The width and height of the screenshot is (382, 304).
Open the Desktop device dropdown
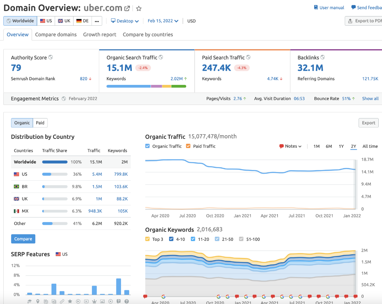coord(125,21)
